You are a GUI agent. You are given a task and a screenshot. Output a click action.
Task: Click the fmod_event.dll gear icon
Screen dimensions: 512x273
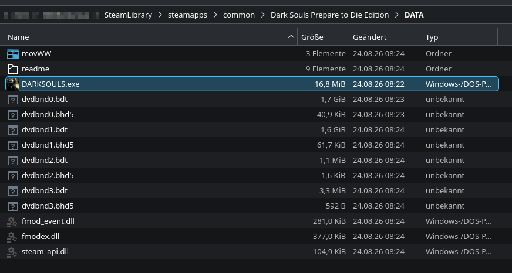(x=12, y=221)
